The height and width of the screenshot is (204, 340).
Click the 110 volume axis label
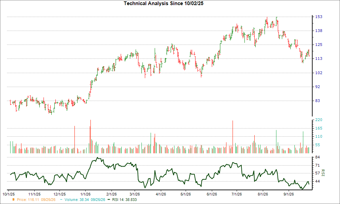coord(319,137)
